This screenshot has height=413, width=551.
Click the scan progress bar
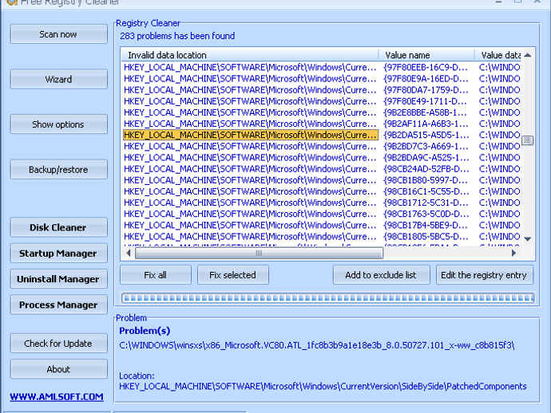tap(327, 298)
